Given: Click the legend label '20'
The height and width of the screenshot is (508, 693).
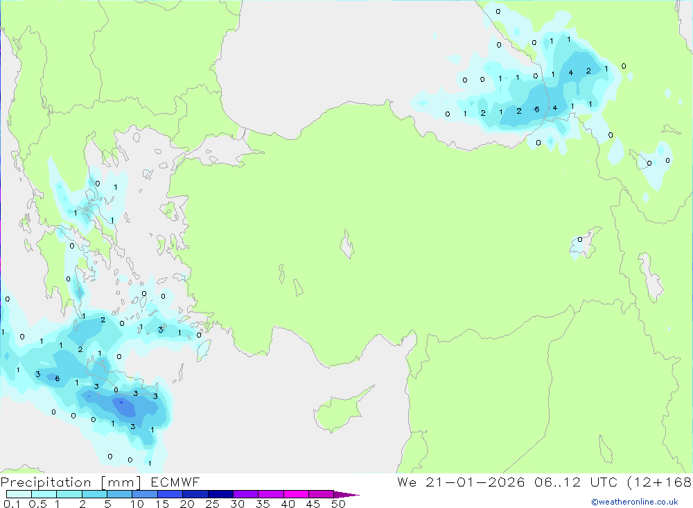Looking at the screenshot, I should coord(187,504).
